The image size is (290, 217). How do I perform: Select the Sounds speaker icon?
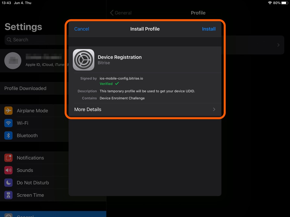(8, 170)
